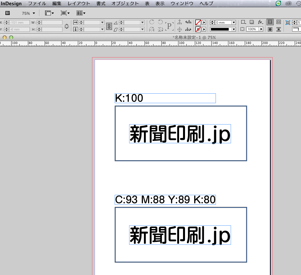Screen dimensions: 301x275
Task: Click the X position input field
Action: [20, 22]
